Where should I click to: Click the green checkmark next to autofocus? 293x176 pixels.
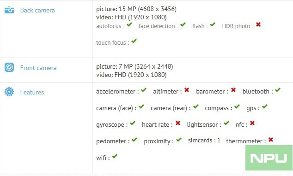129,24
